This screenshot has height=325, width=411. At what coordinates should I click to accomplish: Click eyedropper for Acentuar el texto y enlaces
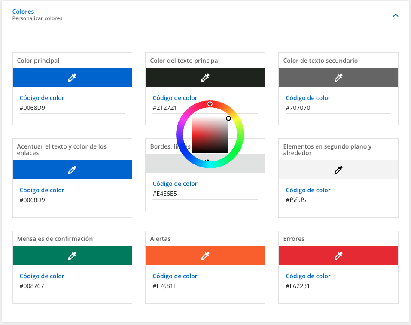pyautogui.click(x=72, y=170)
